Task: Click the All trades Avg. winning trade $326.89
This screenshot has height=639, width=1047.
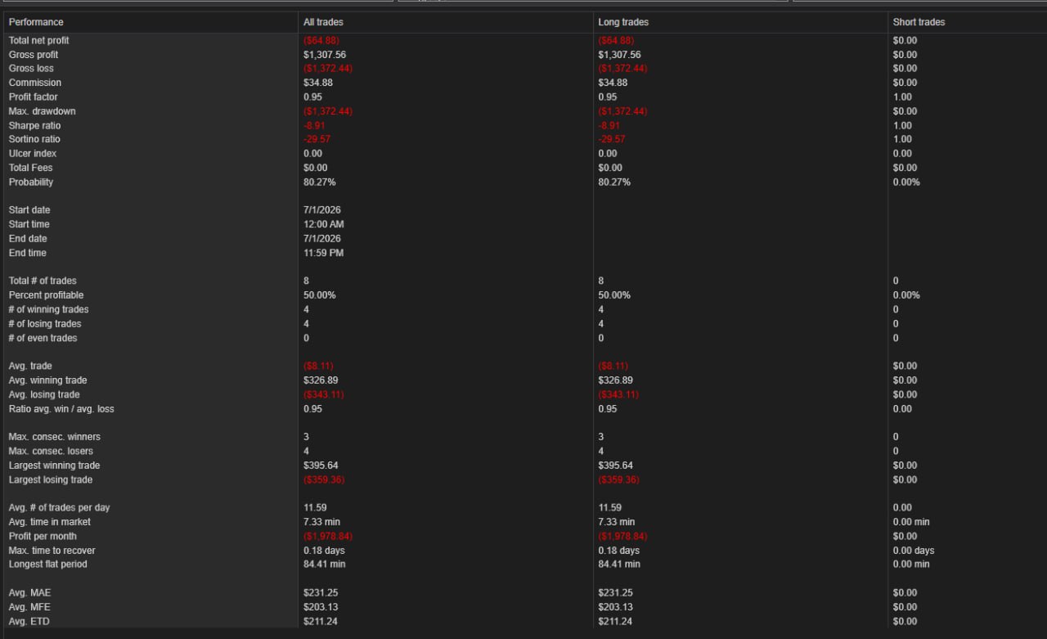Action: coord(321,380)
